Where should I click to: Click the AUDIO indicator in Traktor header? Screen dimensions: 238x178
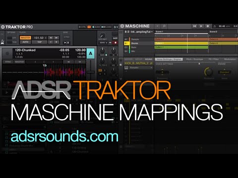(96, 27)
